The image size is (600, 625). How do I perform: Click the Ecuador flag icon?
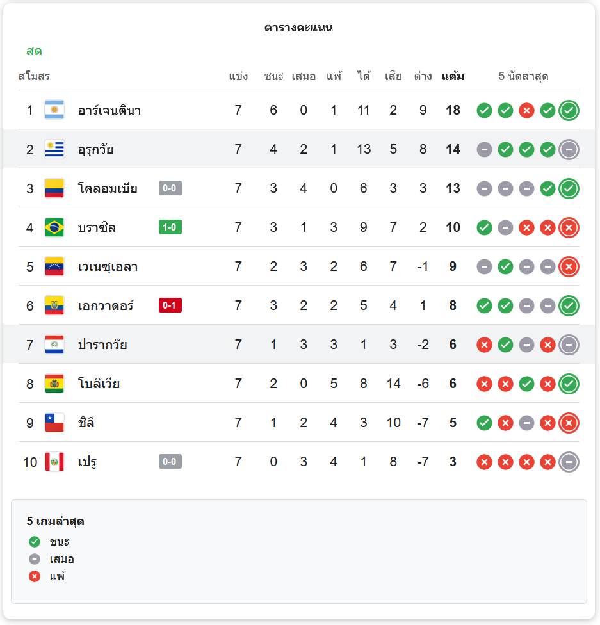[54, 305]
